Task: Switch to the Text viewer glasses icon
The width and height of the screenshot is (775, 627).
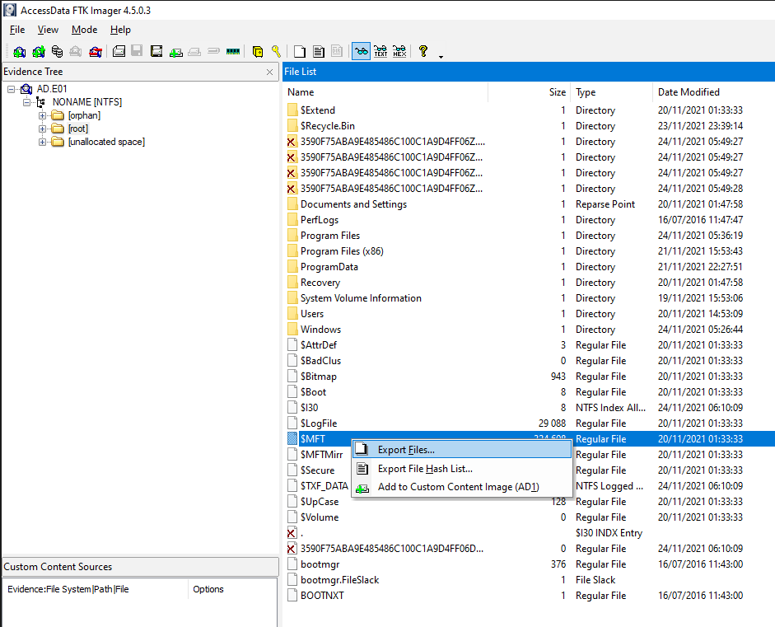Action: (380, 51)
